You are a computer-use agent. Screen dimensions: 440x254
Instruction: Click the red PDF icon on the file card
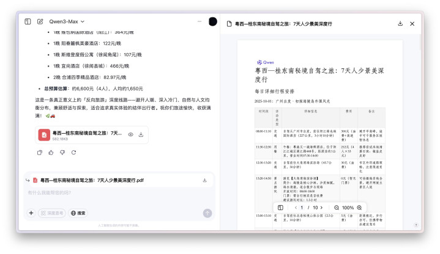[44, 135]
